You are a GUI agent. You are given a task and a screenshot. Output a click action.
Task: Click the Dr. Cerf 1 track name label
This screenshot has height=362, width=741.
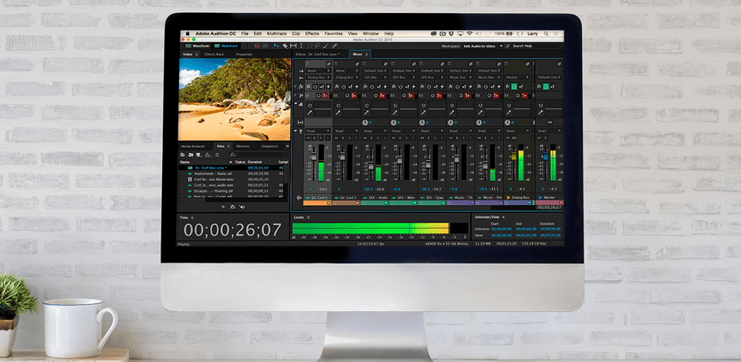point(319,197)
